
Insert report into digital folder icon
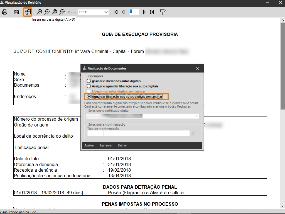coord(28,12)
